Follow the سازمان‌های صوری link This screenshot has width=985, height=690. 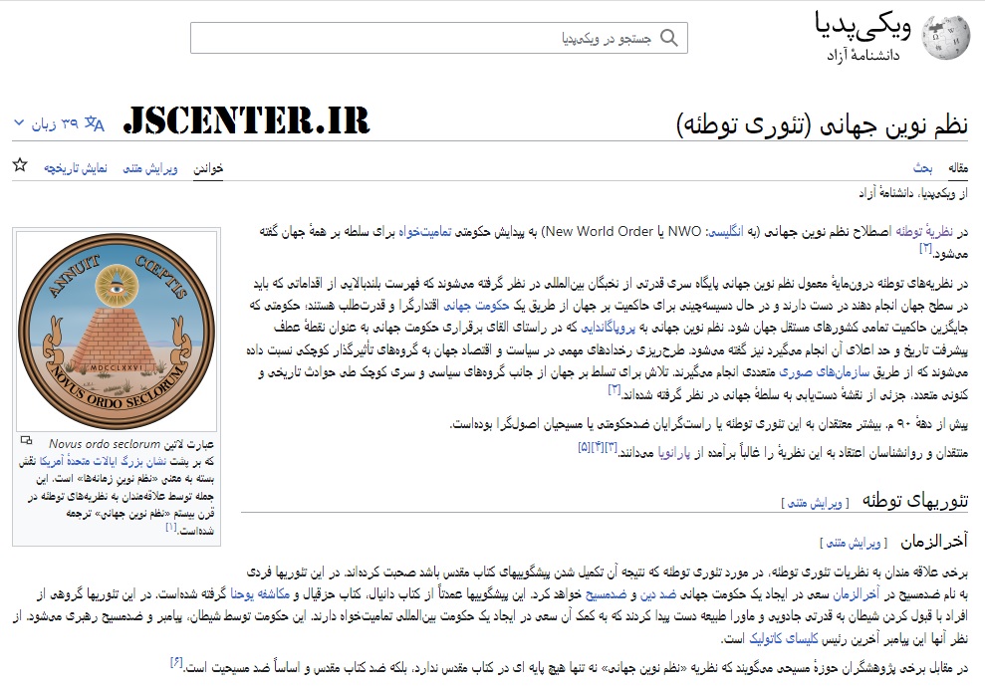click(825, 372)
